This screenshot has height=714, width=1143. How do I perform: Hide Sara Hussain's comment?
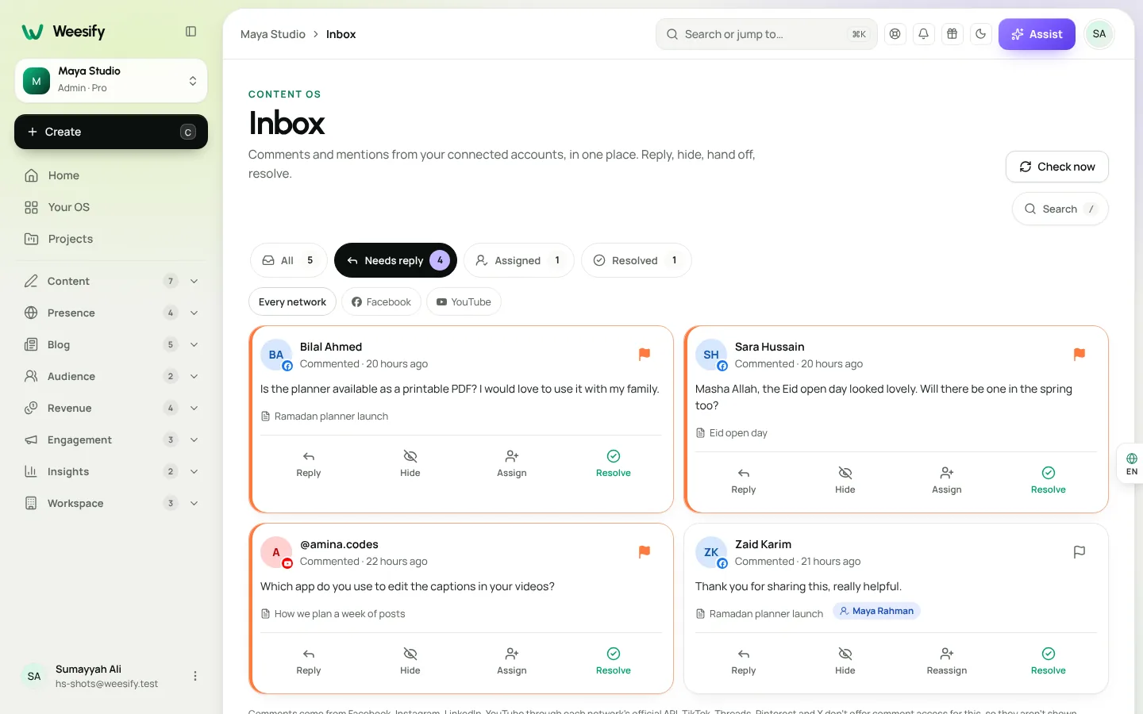[845, 480]
